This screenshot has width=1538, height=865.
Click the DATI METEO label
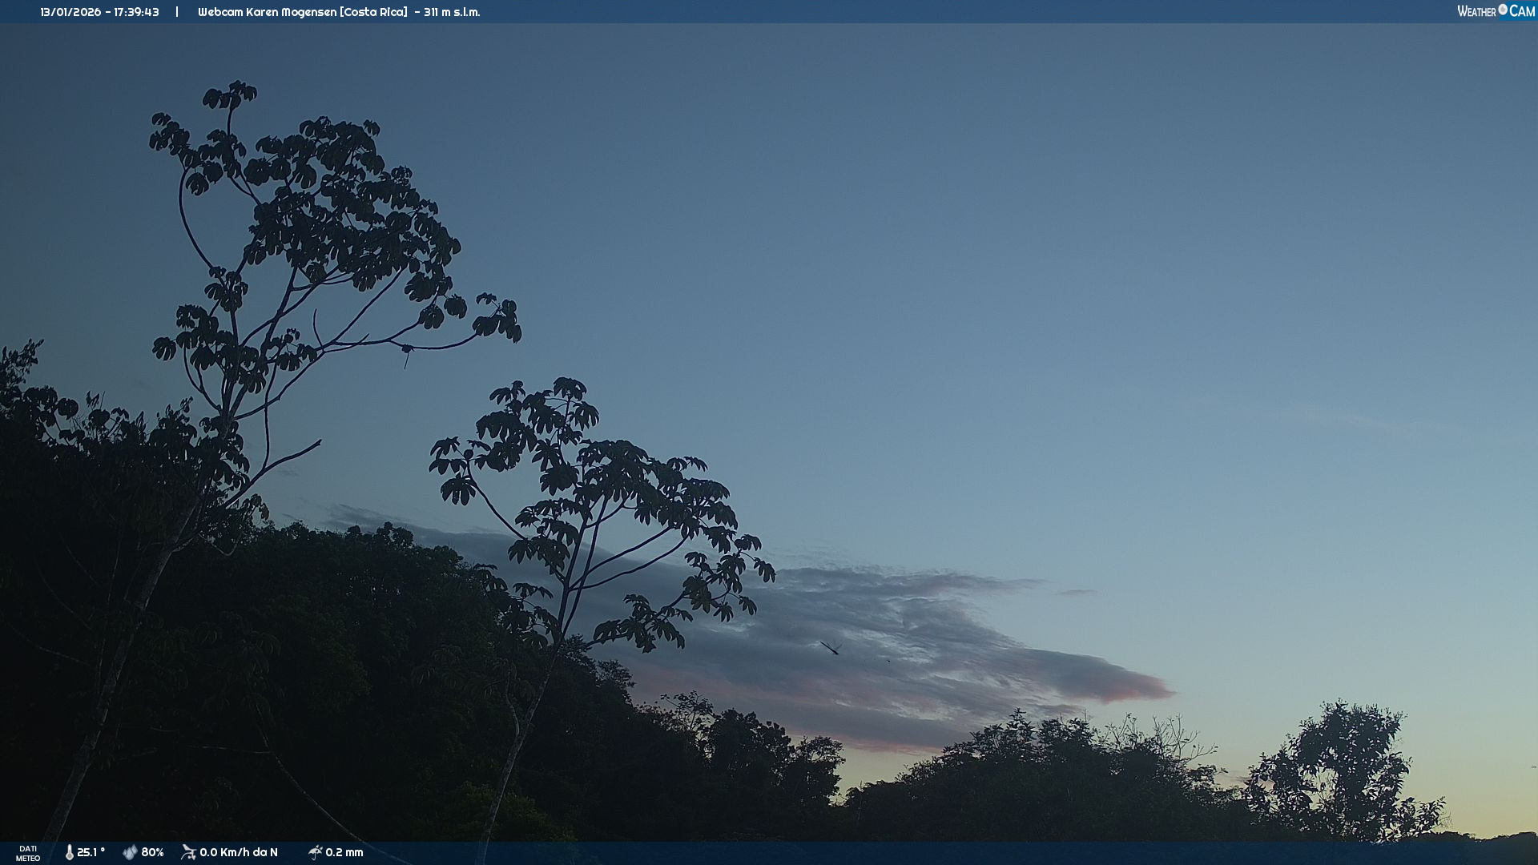tap(28, 853)
